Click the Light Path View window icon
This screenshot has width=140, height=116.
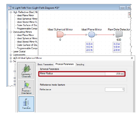[x=10, y=8]
